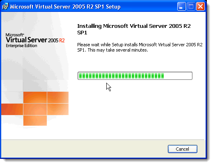The width and height of the screenshot is (213, 165).
Task: Select the 'Installing Microsoft Virtual Server 2005 R2' heading
Action: 134,26
